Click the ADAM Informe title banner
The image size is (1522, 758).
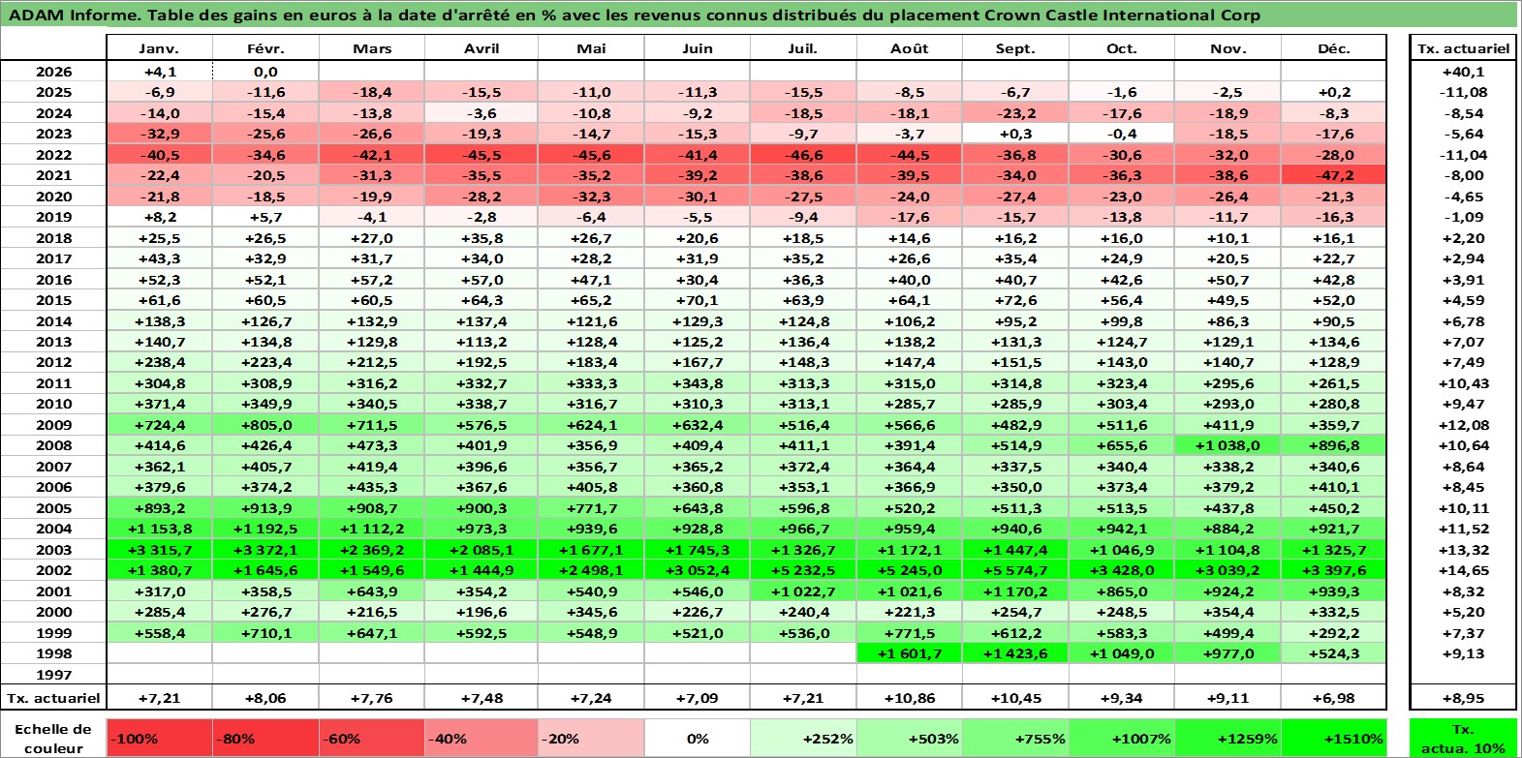(x=760, y=15)
